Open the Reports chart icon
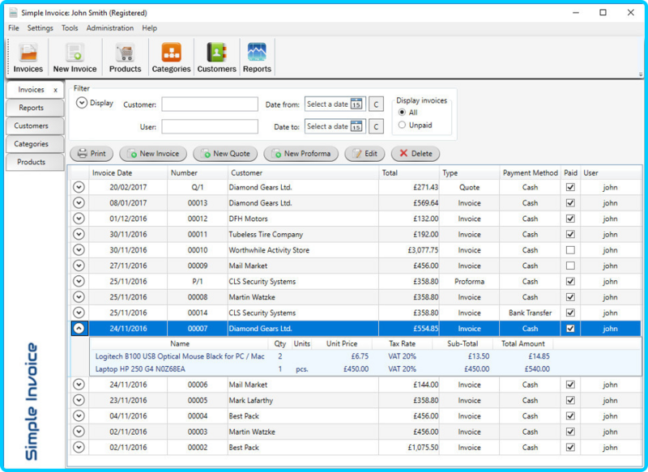The width and height of the screenshot is (648, 472). 257,57
